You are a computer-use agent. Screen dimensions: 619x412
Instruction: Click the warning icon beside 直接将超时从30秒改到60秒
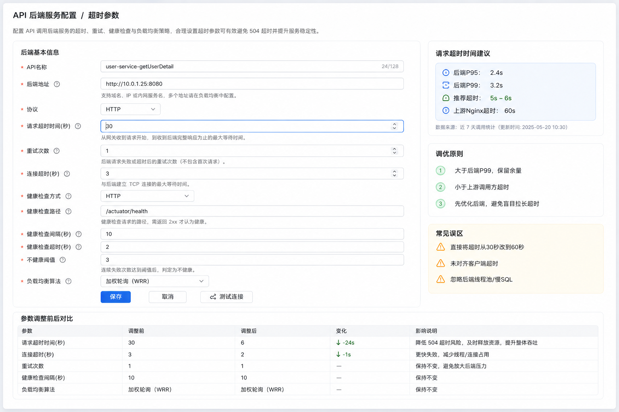point(441,247)
